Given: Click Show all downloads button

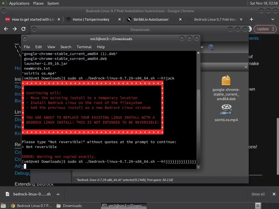Looking at the screenshot, I should click(x=258, y=194).
